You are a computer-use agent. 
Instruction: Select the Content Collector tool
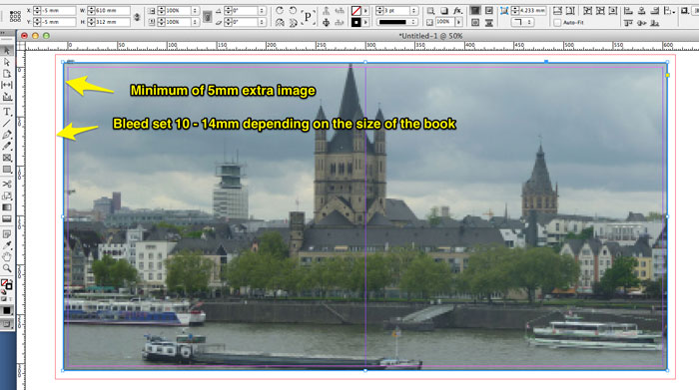[x=7, y=96]
